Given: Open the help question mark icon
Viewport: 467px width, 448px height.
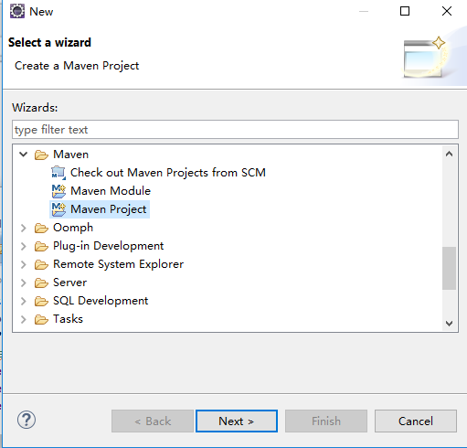Looking at the screenshot, I should (27, 420).
